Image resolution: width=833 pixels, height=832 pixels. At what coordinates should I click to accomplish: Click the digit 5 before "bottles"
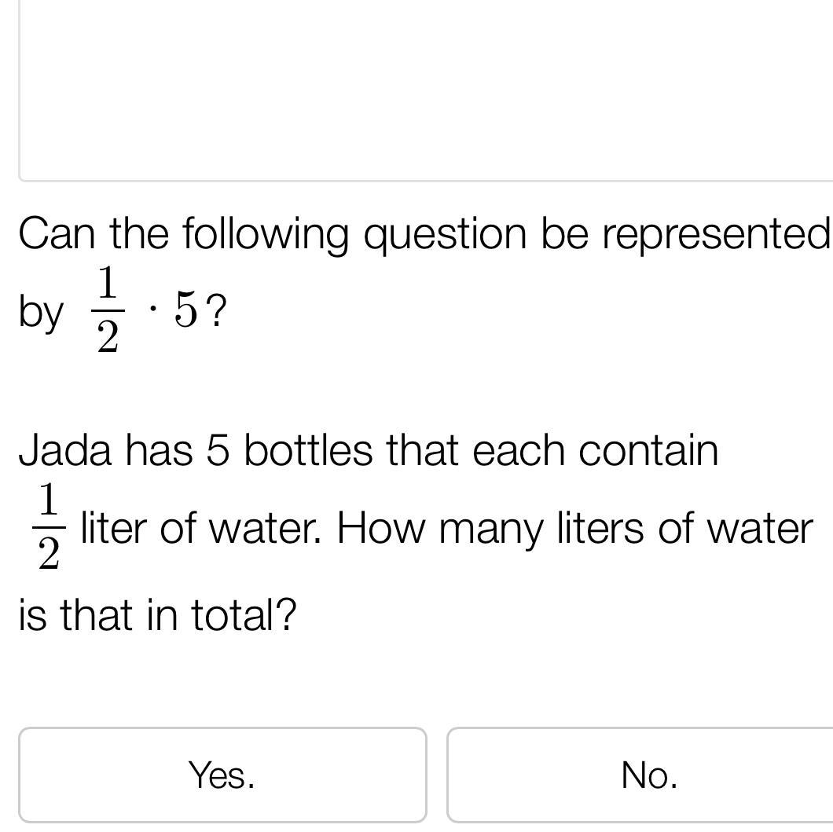[217, 451]
